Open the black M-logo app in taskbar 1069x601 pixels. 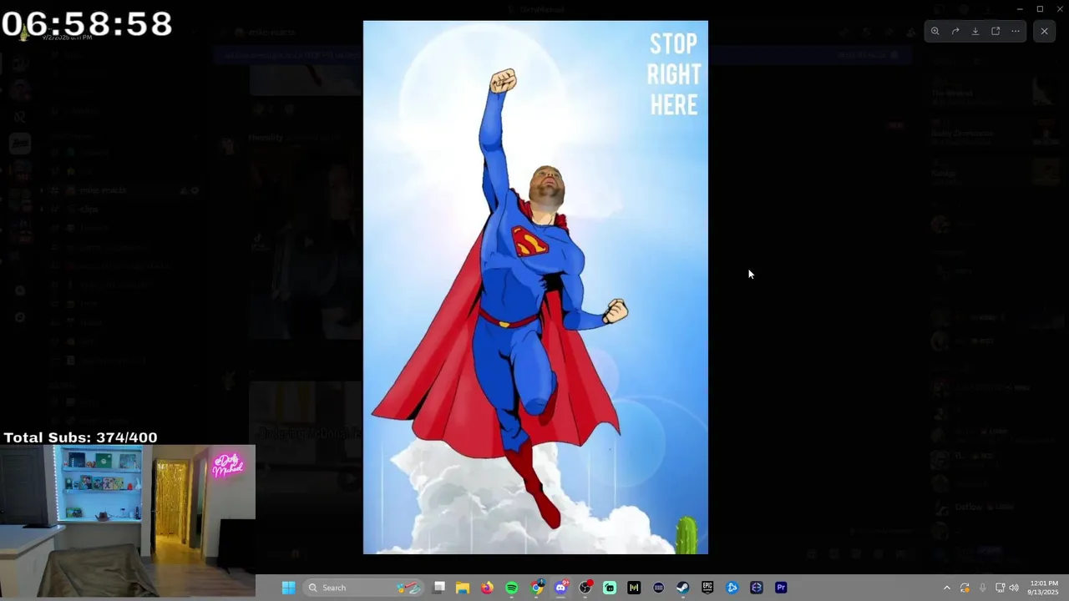[x=634, y=588]
